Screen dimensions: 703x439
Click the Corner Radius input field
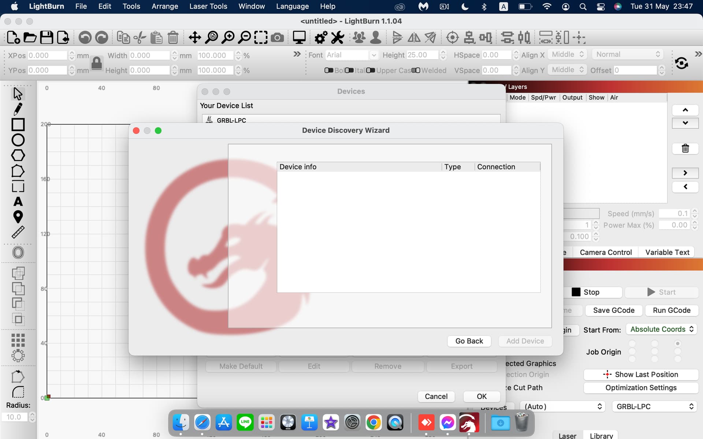pos(14,417)
